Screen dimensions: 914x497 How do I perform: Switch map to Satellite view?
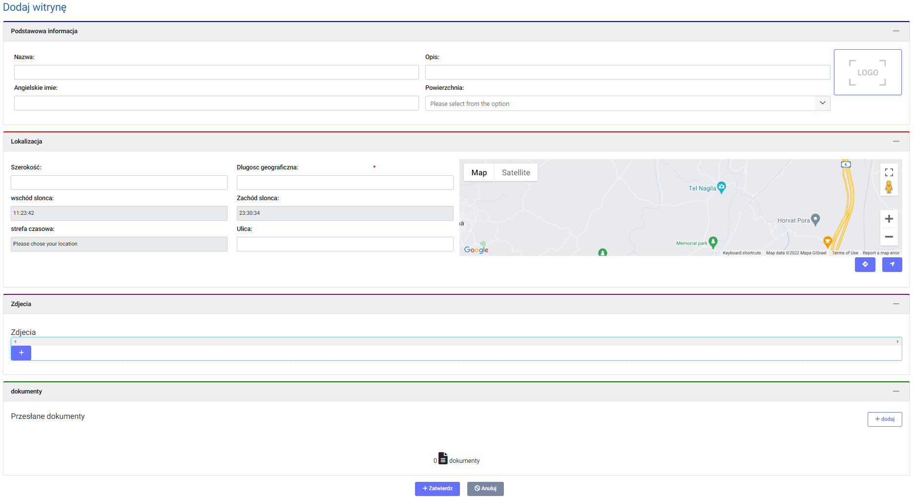[516, 173]
